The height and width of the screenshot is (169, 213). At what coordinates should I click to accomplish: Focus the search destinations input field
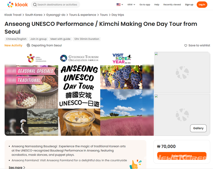click(57, 5)
